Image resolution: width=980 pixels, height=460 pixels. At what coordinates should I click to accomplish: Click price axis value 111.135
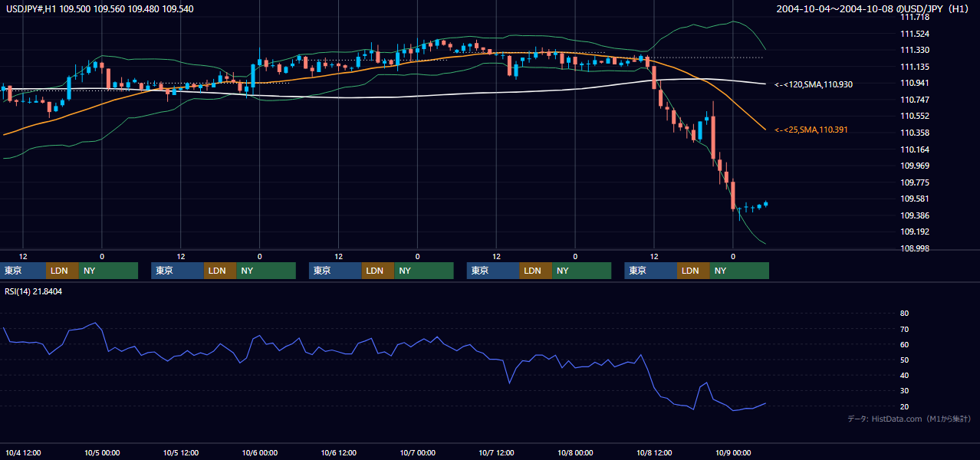pos(916,67)
